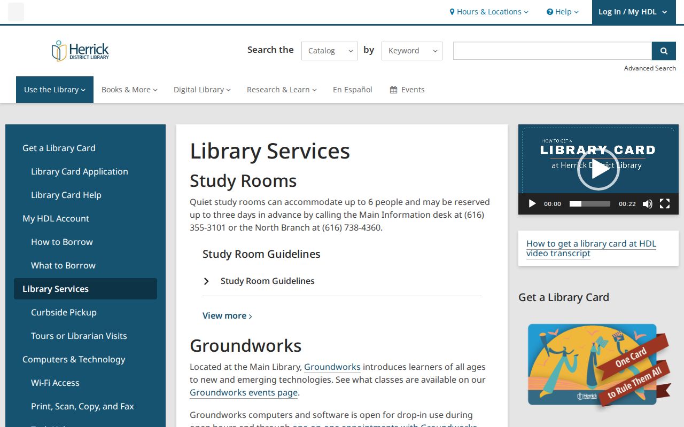
Task: Open Books & More menu
Action: coord(129,90)
